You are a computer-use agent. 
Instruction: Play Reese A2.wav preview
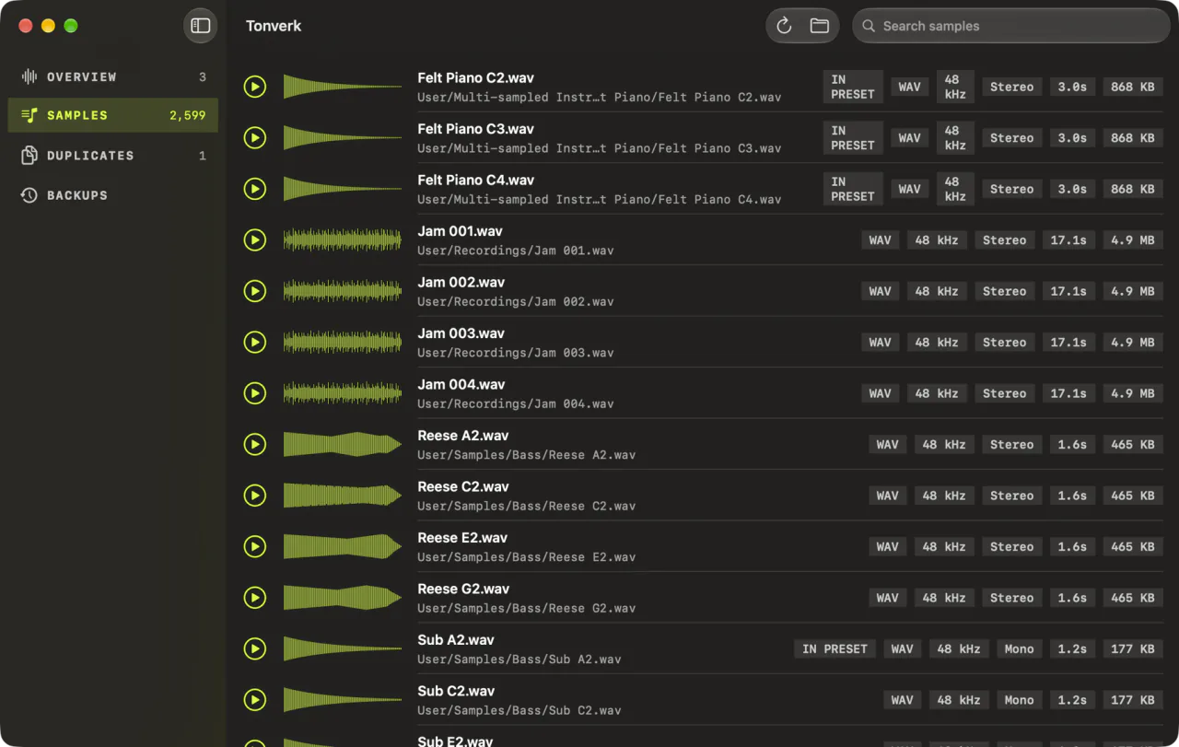[255, 445]
